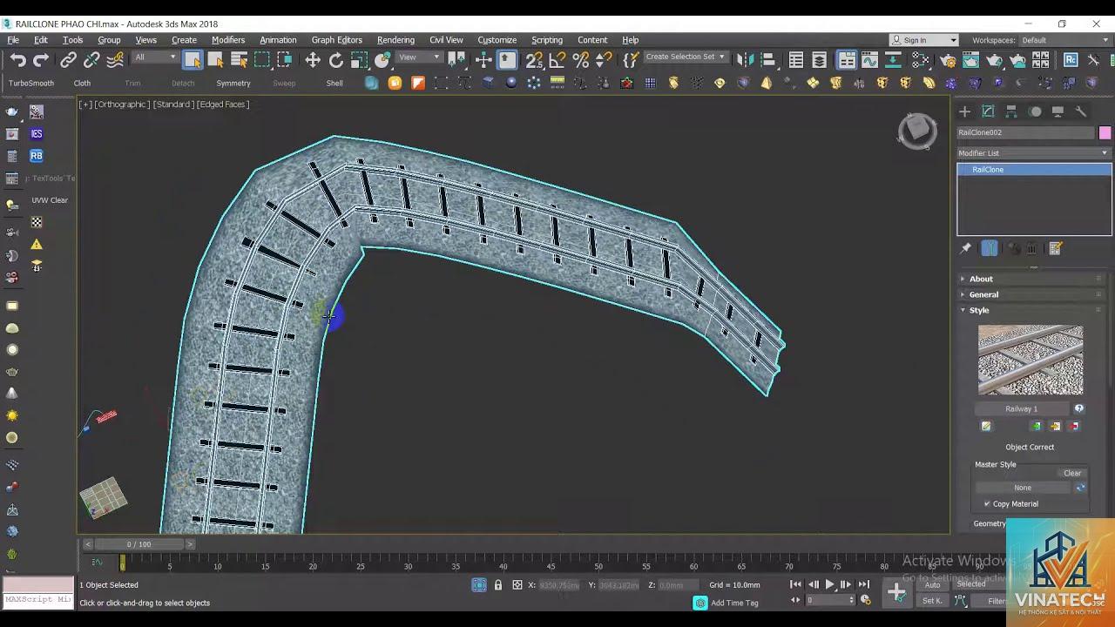Select the Link tool icon
Image resolution: width=1115 pixels, height=627 pixels.
point(68,60)
